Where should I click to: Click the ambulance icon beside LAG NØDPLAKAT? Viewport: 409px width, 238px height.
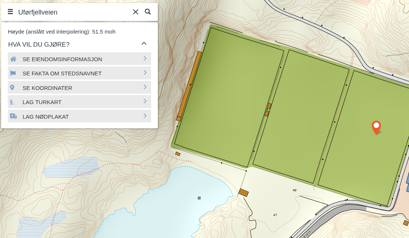(x=13, y=116)
